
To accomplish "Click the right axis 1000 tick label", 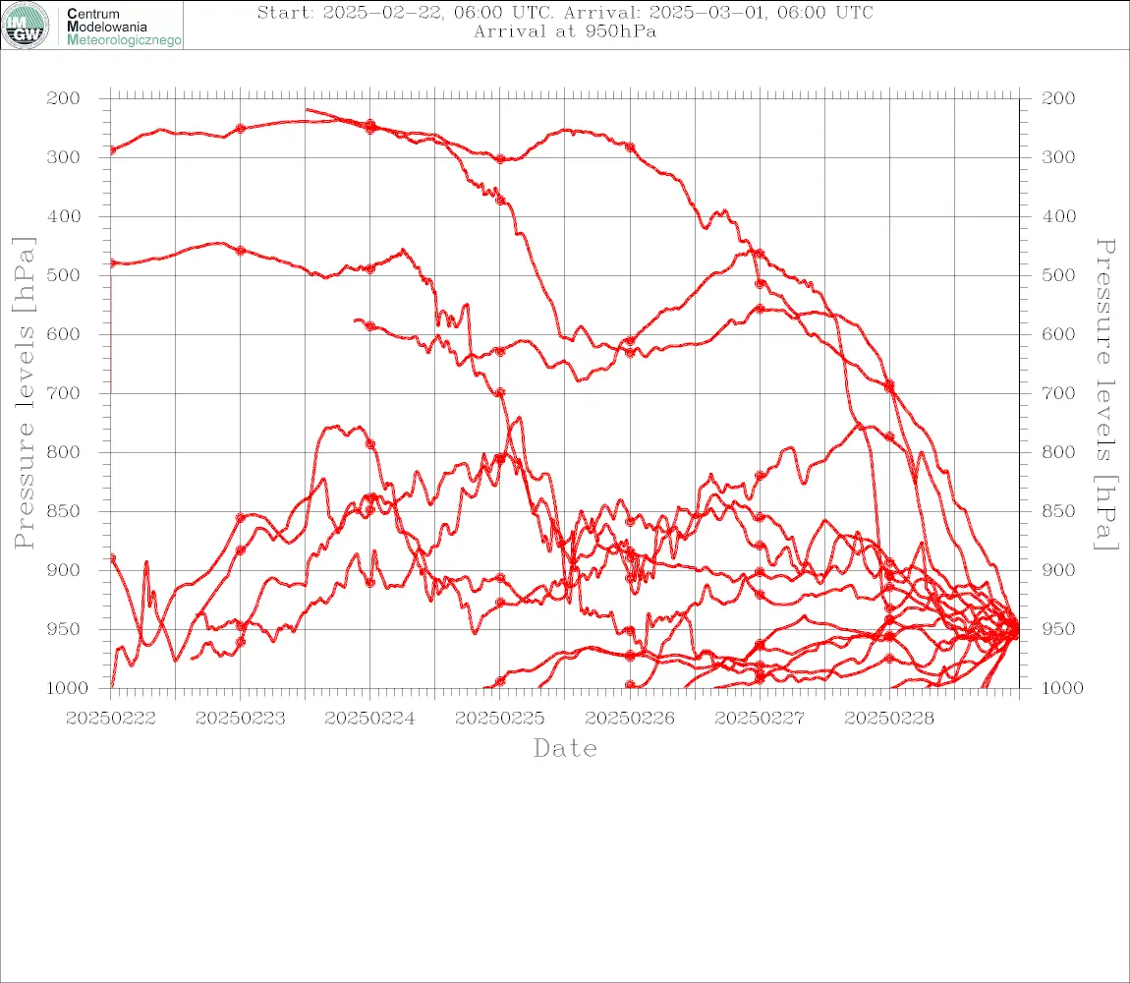I will pos(1063,688).
